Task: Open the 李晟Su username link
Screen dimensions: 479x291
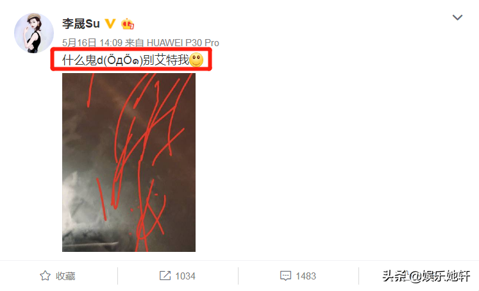Action: click(81, 24)
